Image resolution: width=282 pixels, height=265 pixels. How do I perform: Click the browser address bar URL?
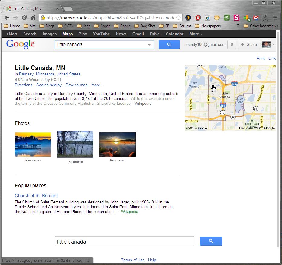pos(111,18)
